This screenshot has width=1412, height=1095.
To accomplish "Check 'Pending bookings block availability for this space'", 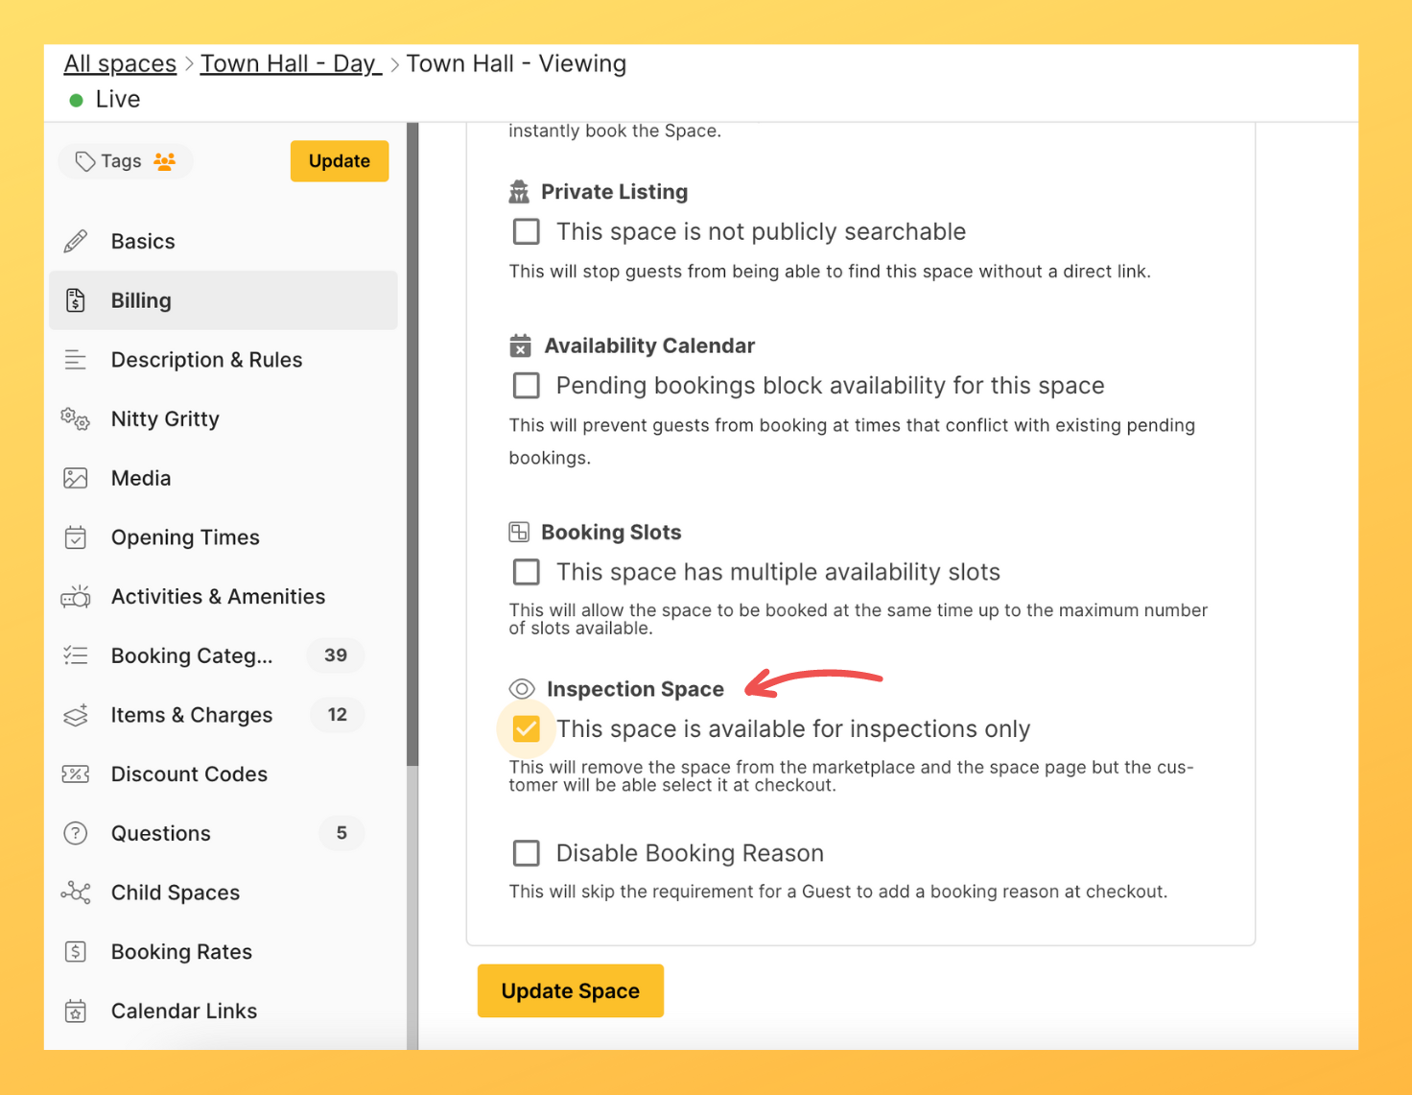I will 527,386.
